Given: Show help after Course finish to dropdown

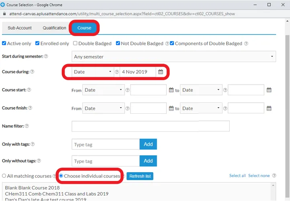Looking at the screenshot, I should (x=225, y=109).
